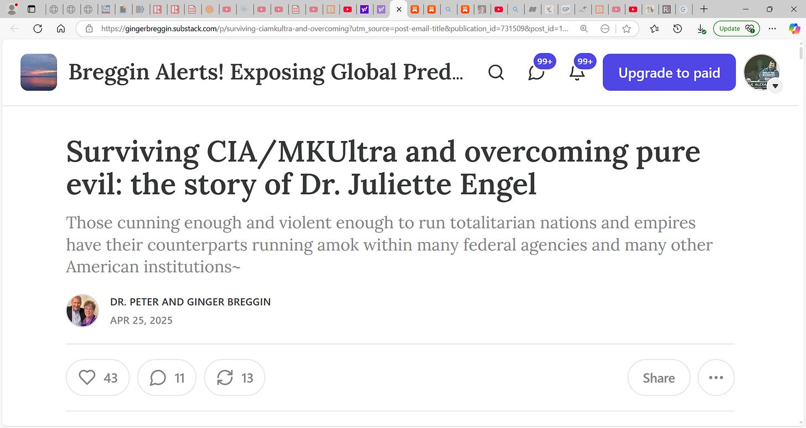Close the active Substack tab

[x=399, y=9]
